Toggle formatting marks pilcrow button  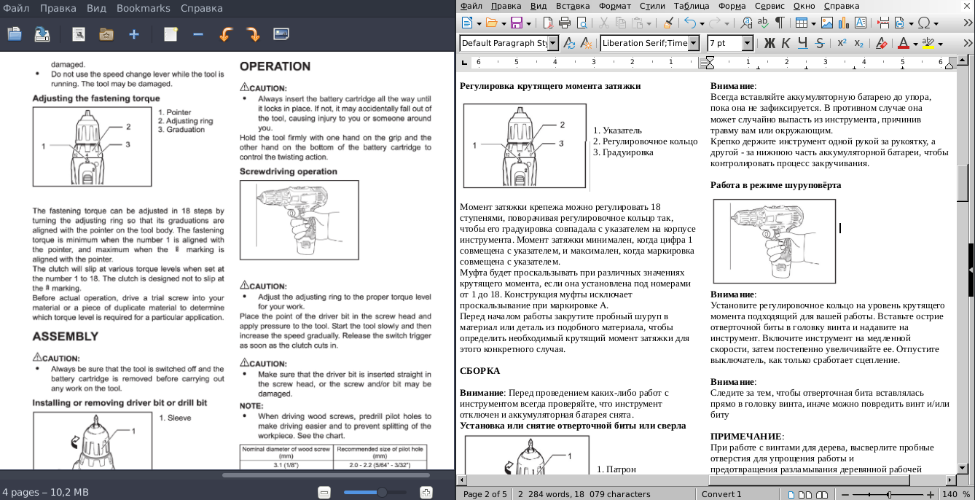coord(780,23)
